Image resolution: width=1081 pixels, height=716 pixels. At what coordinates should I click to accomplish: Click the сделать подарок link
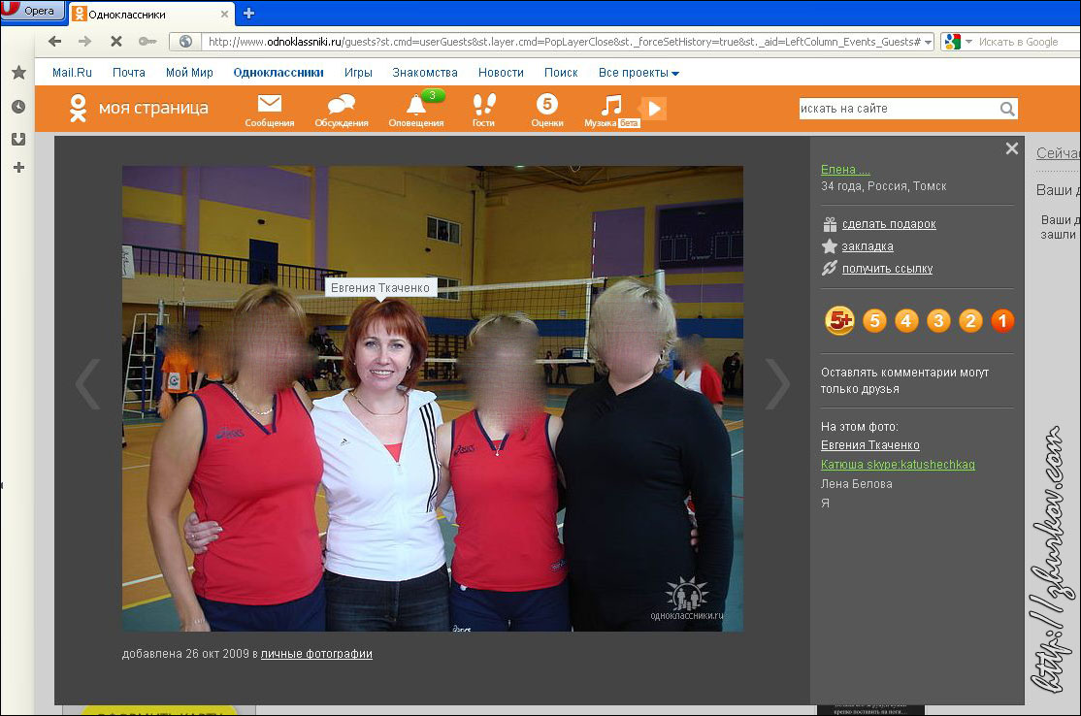tap(888, 224)
